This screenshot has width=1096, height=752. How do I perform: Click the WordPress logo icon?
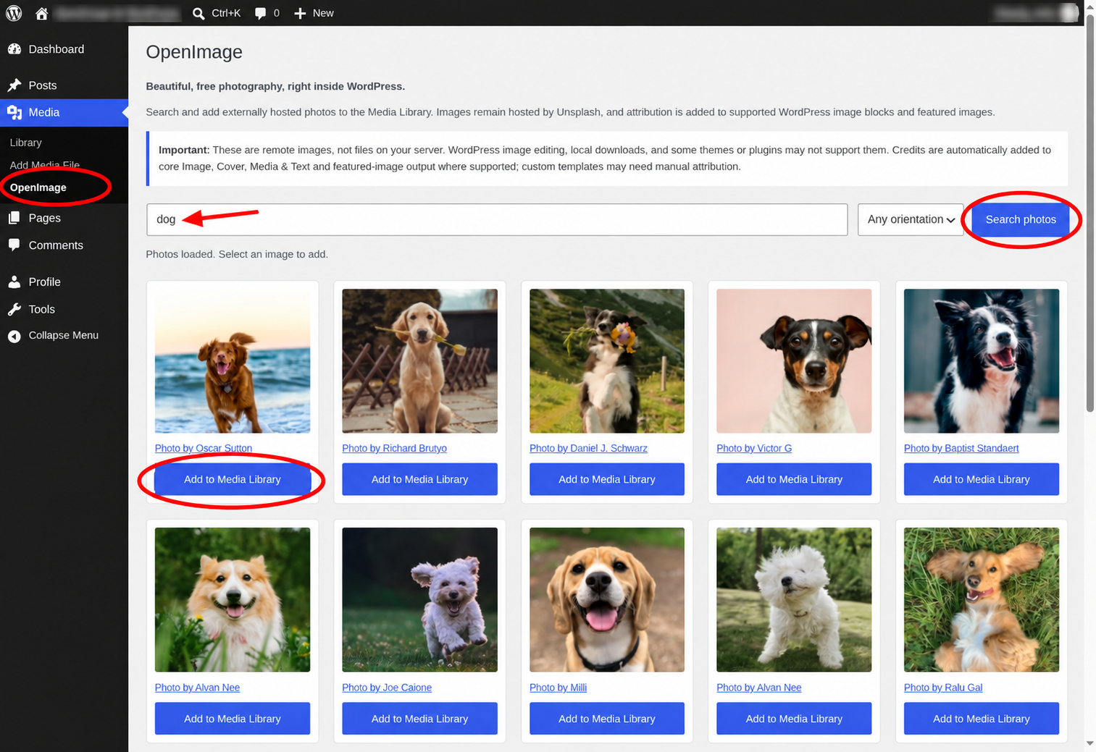point(14,13)
